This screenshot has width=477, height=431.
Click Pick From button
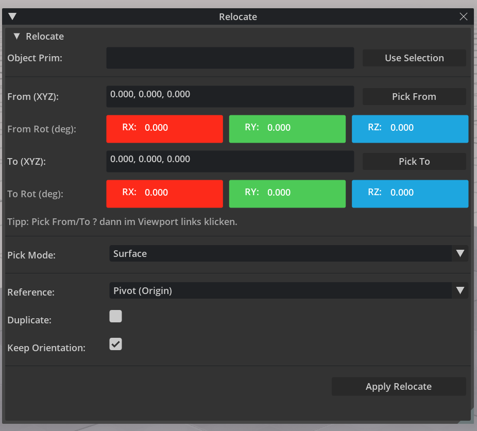point(414,96)
